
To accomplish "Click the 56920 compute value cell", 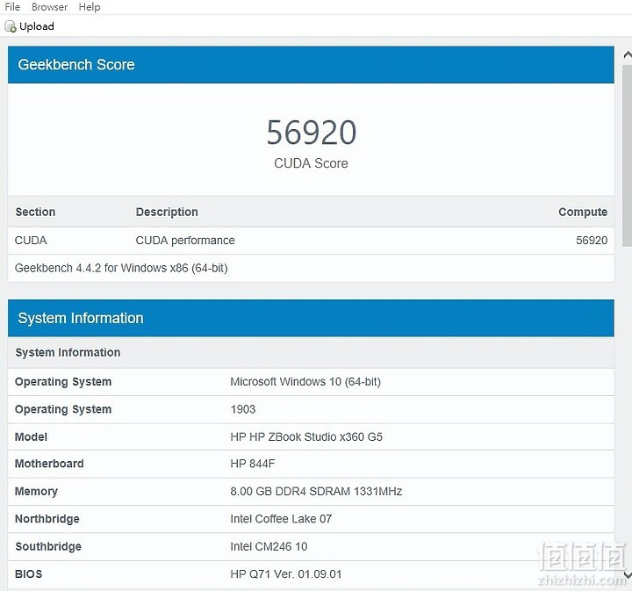I will click(x=592, y=241).
